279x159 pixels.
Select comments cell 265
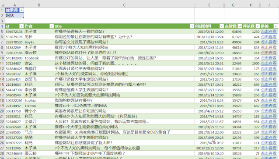click(251, 74)
